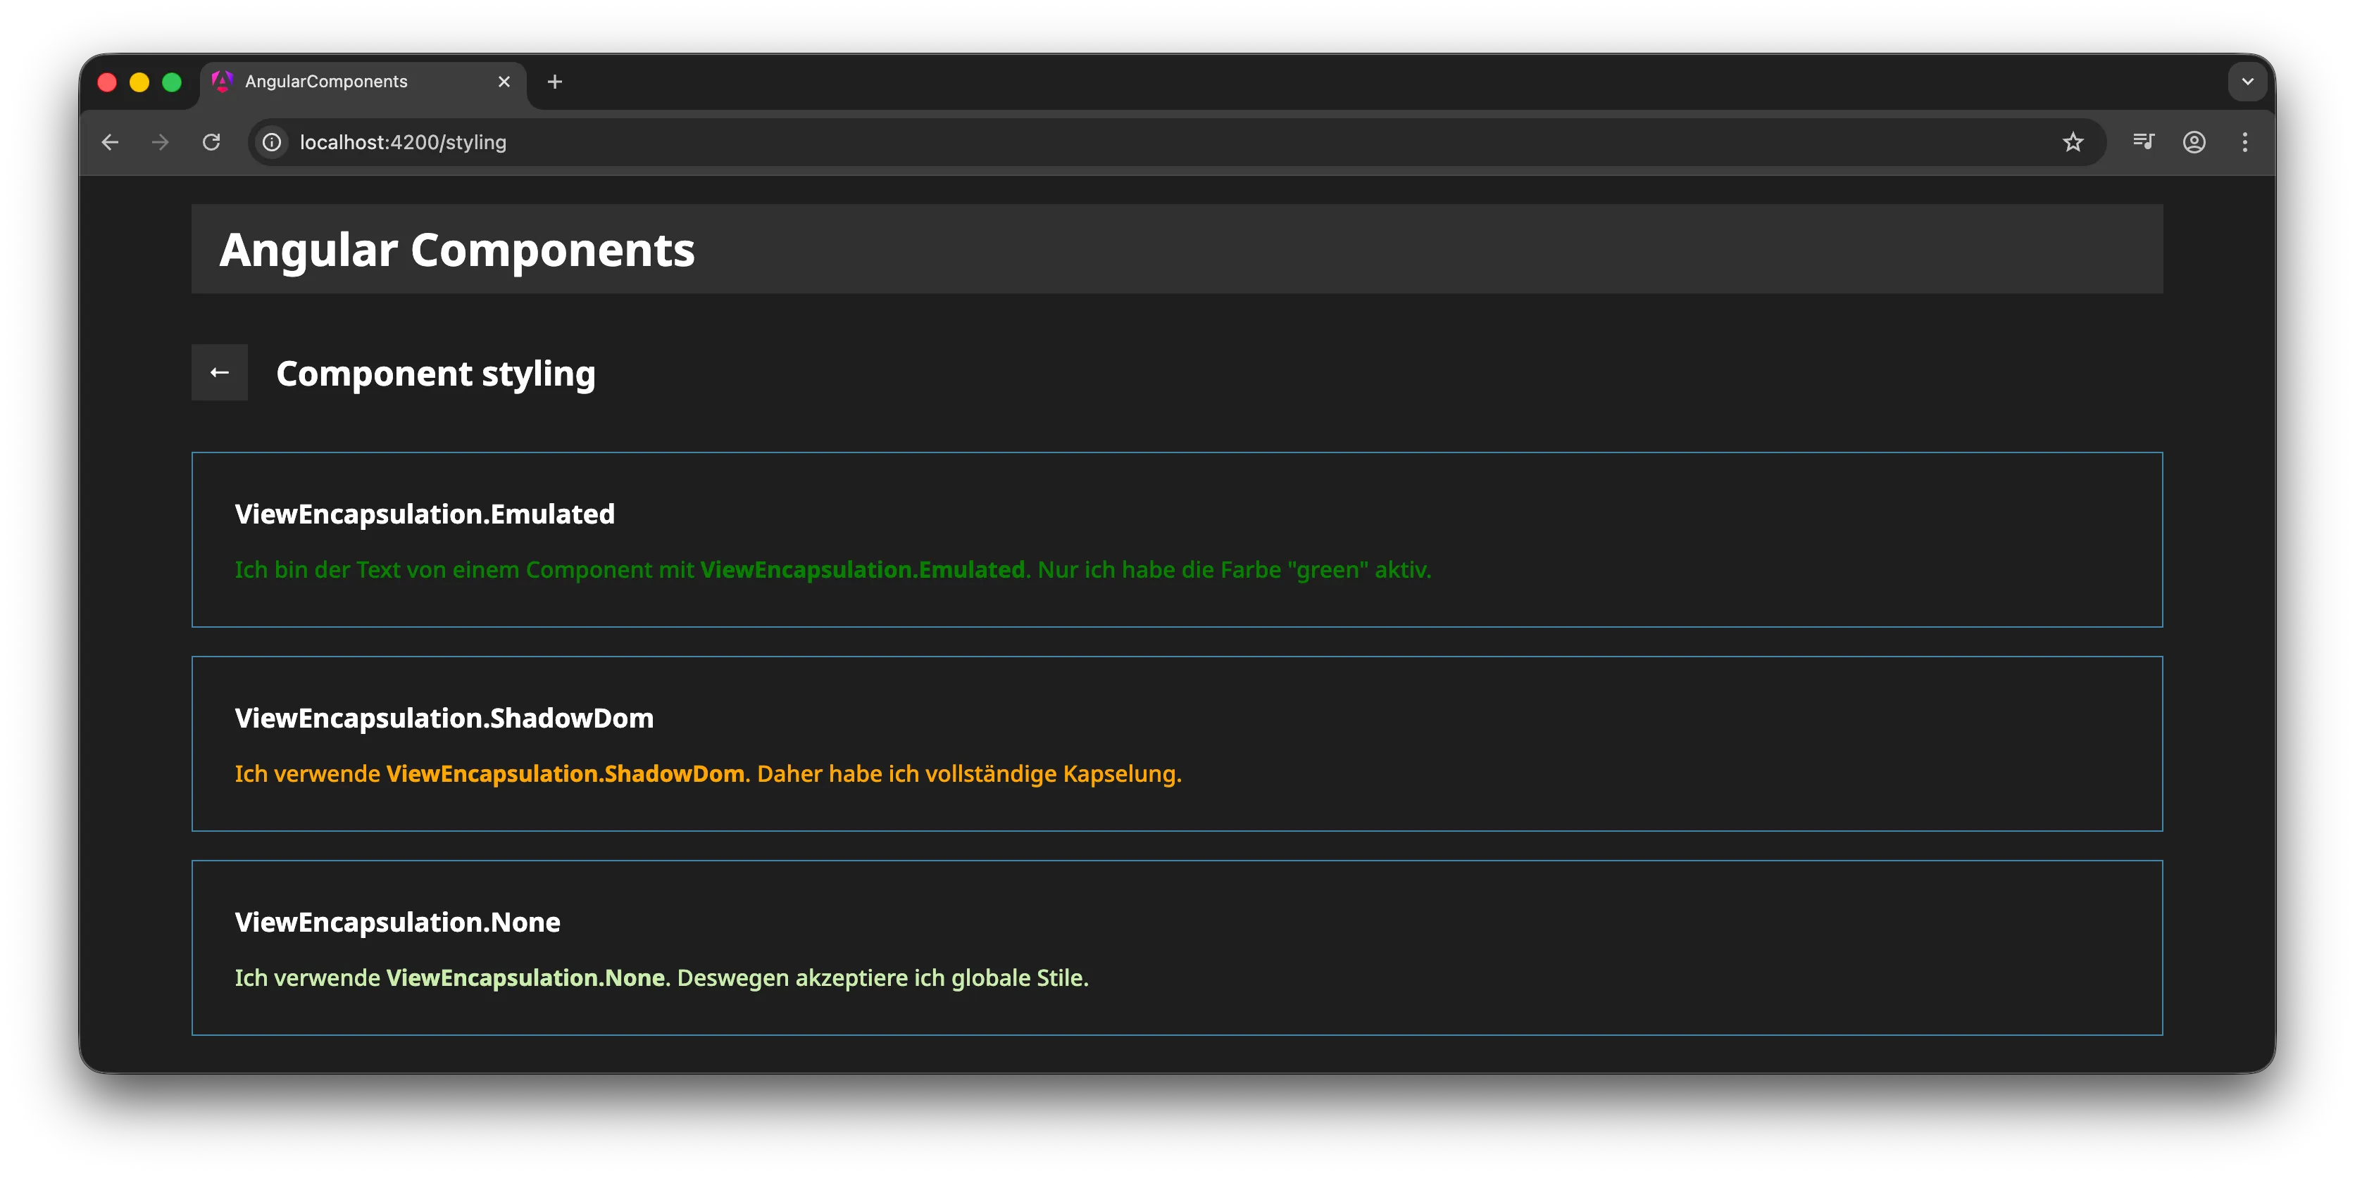Click the green Emulated paragraph text
Image resolution: width=2355 pixels, height=1178 pixels.
click(832, 570)
